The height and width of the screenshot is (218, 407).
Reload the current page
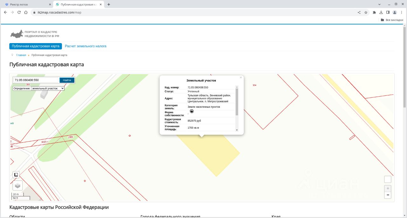click(19, 12)
